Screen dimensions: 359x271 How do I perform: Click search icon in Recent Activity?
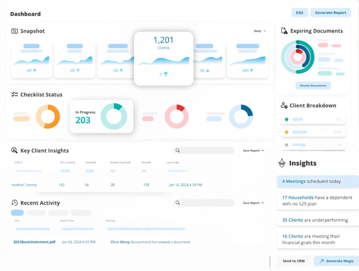coord(177,203)
